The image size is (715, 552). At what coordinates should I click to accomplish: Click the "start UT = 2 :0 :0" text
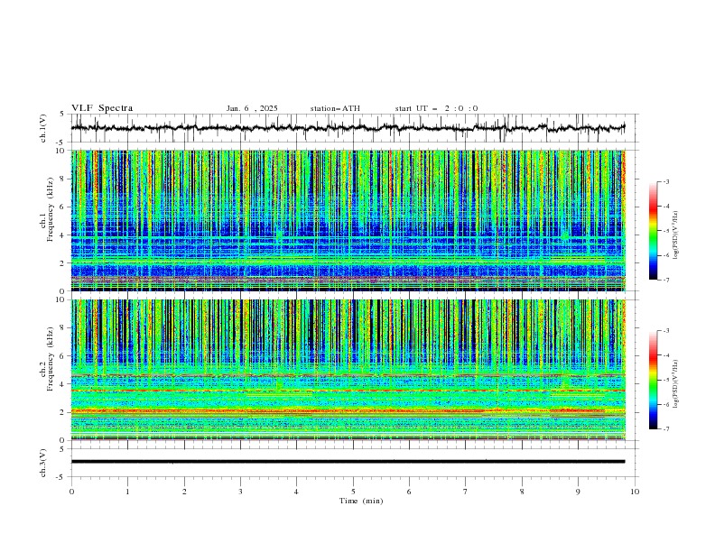click(436, 108)
